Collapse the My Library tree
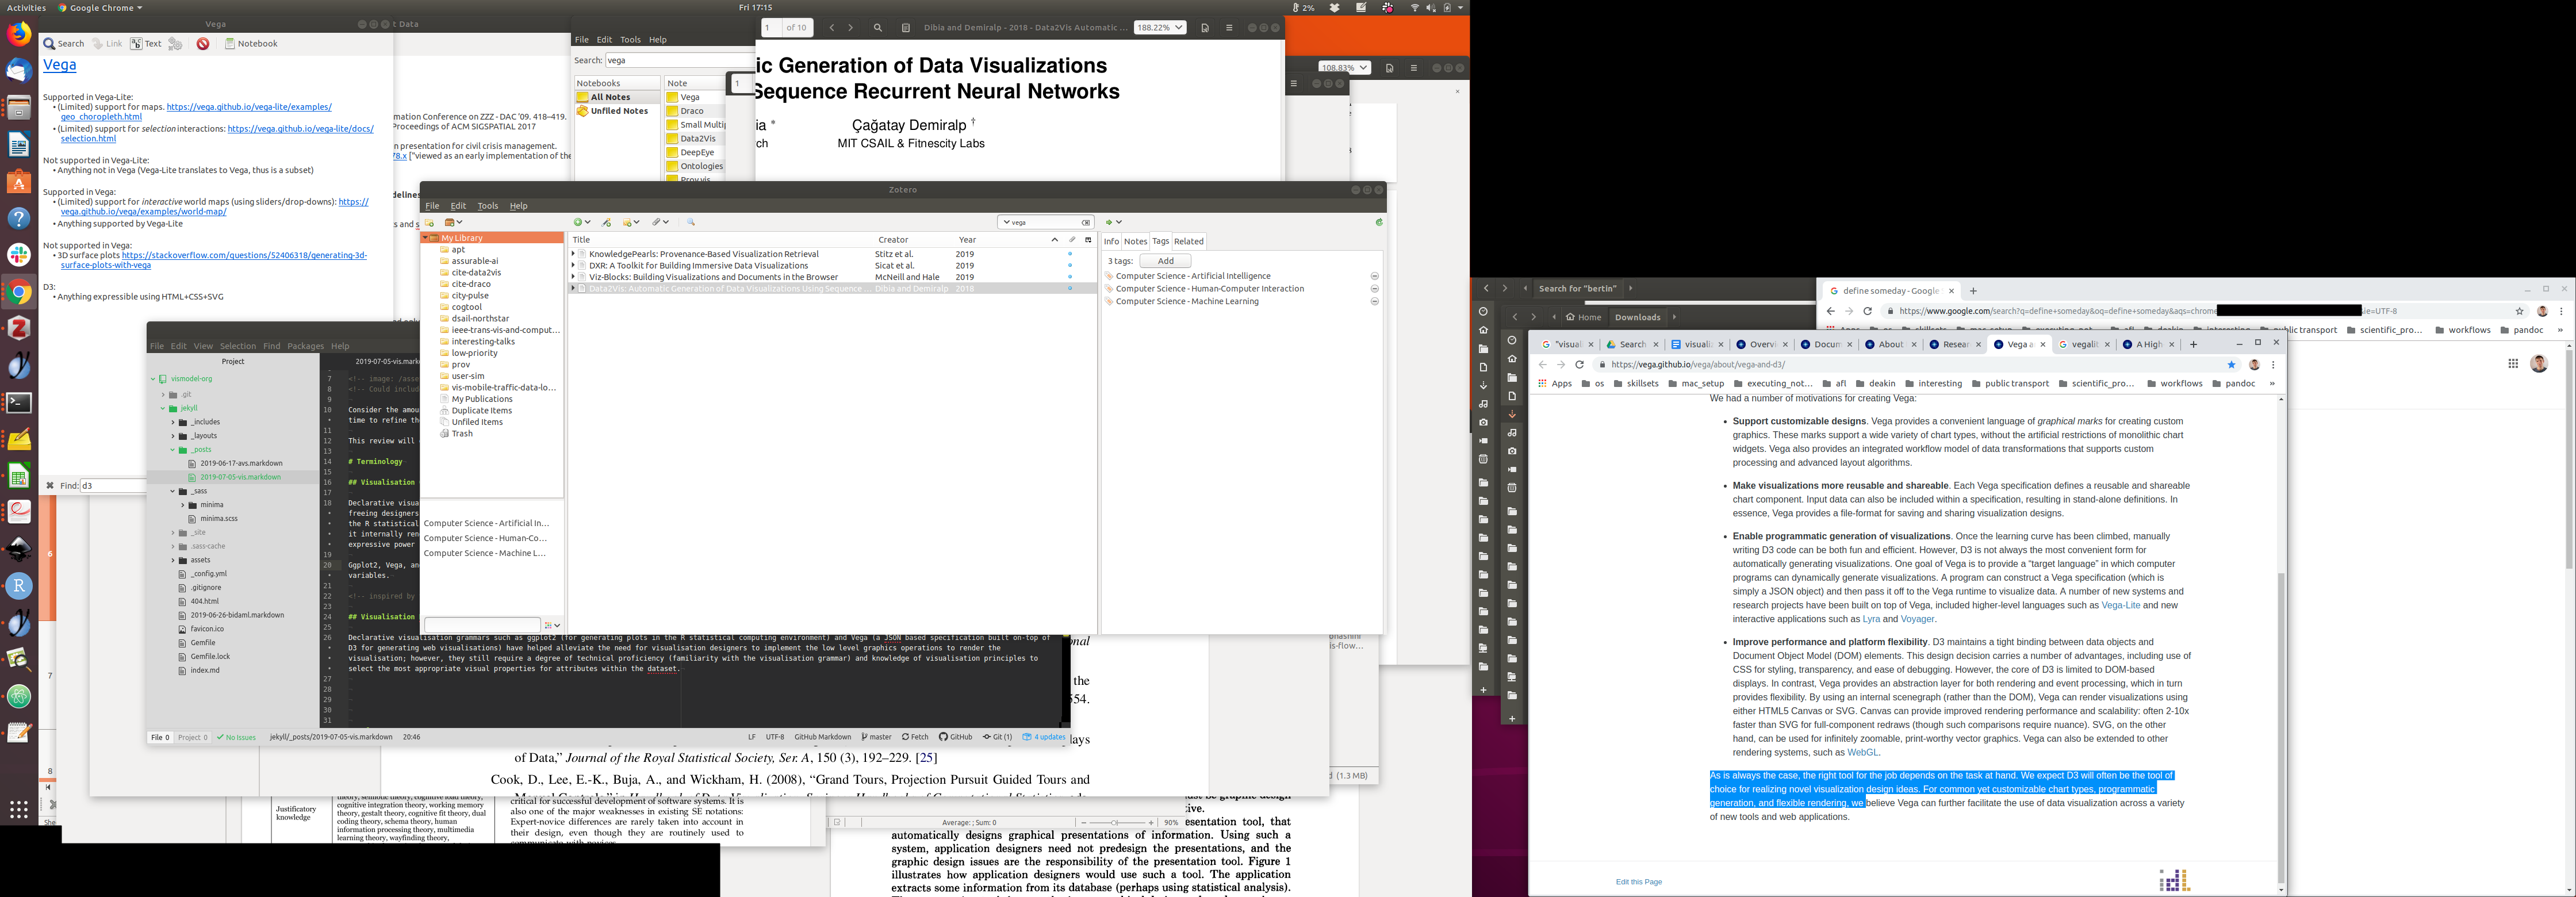This screenshot has height=897, width=2576. point(426,238)
